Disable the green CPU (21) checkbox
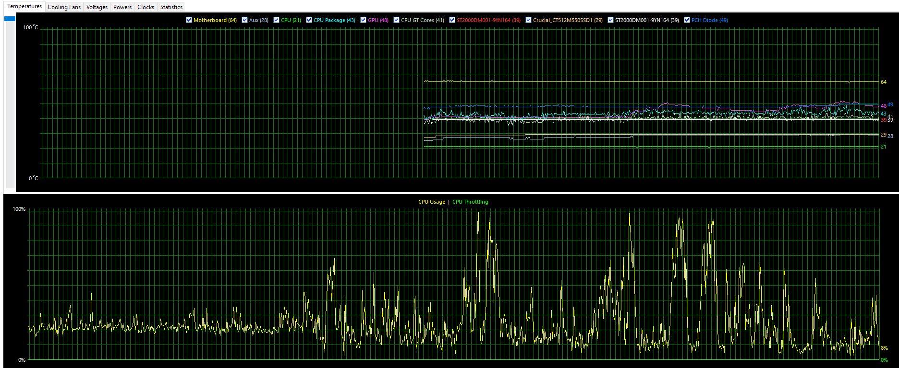 coord(277,20)
